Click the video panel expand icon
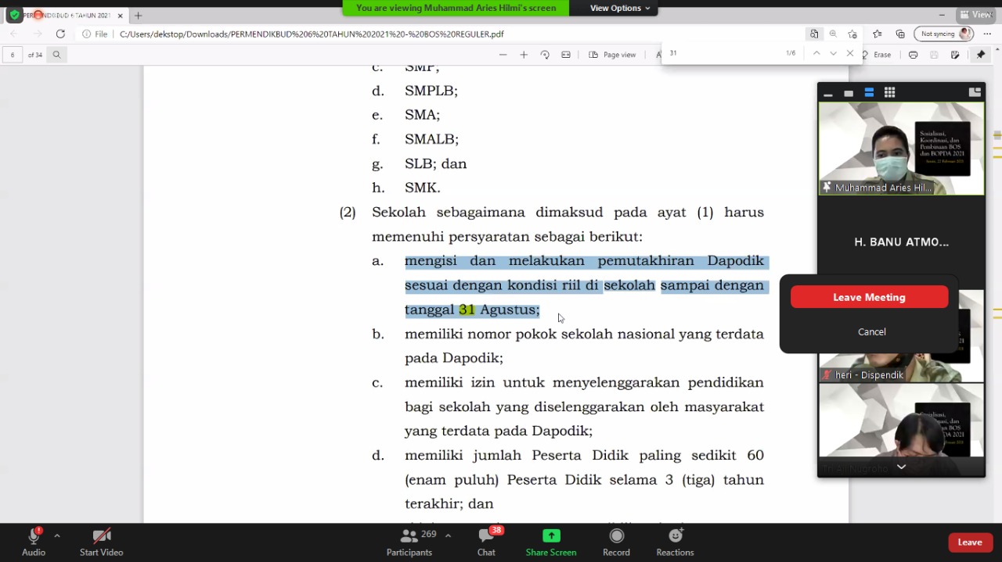The width and height of the screenshot is (1002, 562). 975,92
